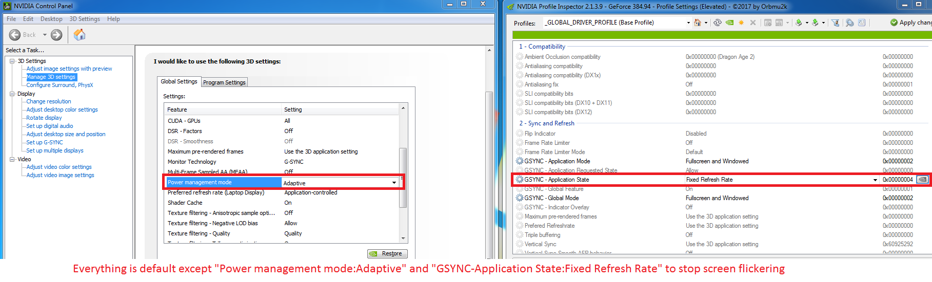Screen dimensions: 932x282
Task: Click the 1 - Compatibility section header
Action: (x=542, y=47)
